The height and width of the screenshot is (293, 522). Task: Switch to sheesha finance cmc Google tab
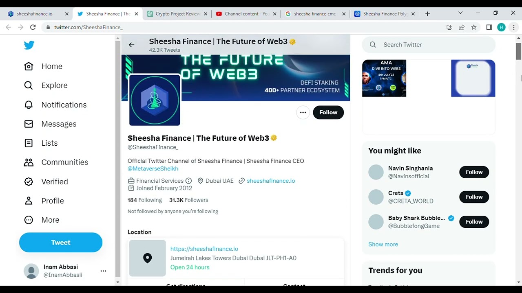[x=315, y=14]
